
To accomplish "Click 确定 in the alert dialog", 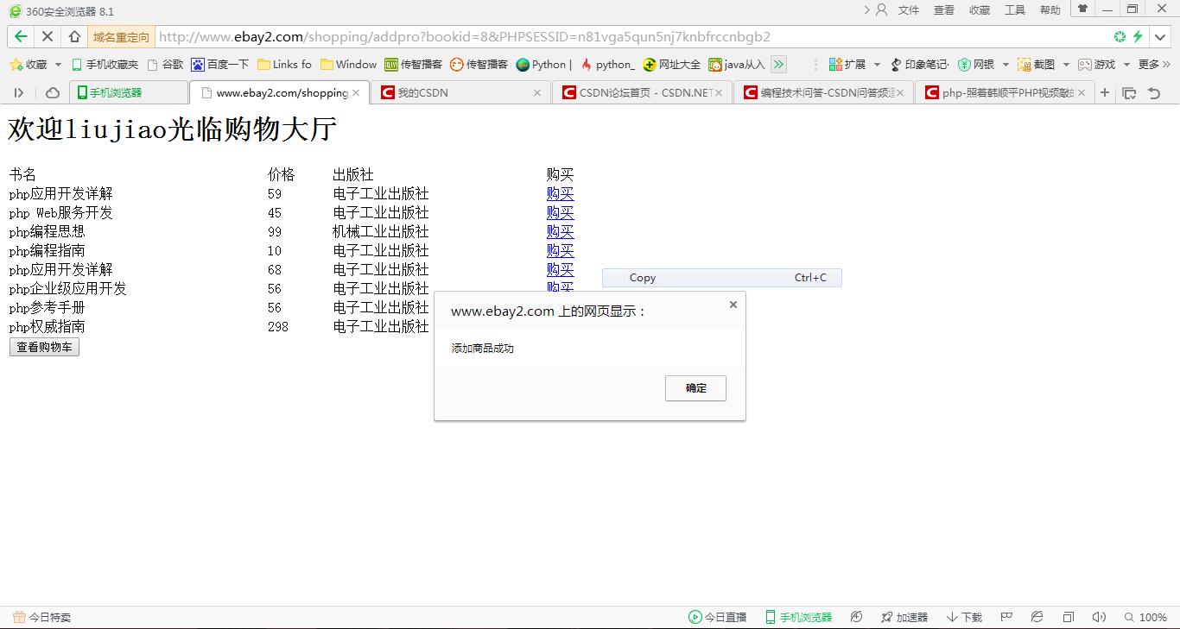I will point(695,388).
